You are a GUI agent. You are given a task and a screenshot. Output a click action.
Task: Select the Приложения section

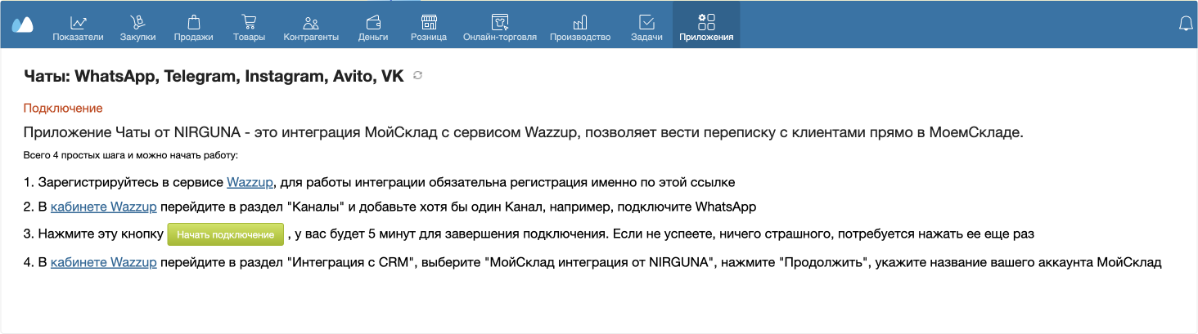(706, 27)
